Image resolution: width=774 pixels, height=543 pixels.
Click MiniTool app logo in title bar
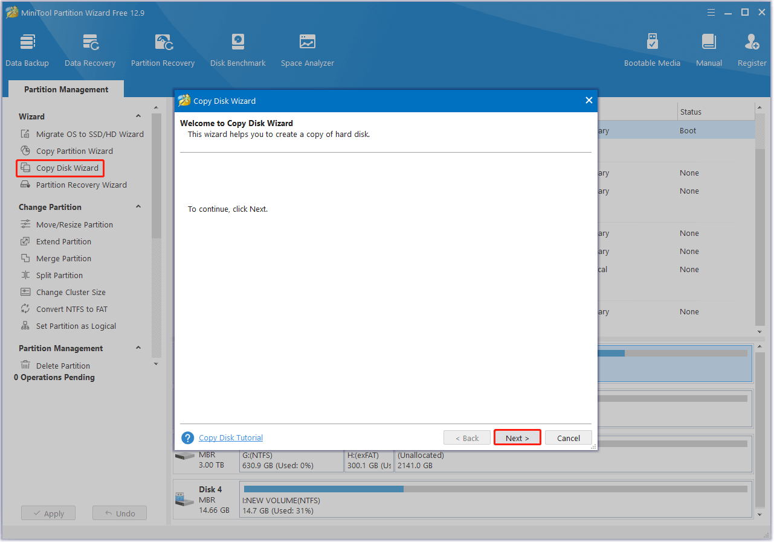(12, 13)
